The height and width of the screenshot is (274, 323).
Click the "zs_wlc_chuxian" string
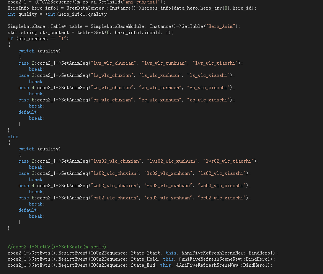(x=112, y=88)
